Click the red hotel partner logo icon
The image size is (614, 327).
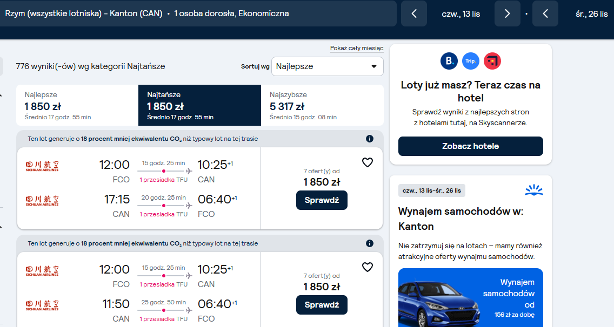(492, 61)
